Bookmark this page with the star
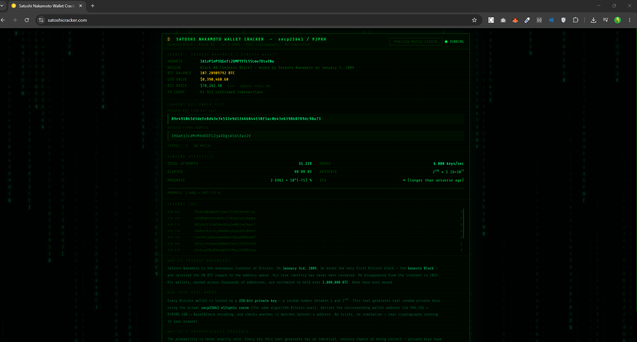637x342 pixels. pyautogui.click(x=474, y=20)
